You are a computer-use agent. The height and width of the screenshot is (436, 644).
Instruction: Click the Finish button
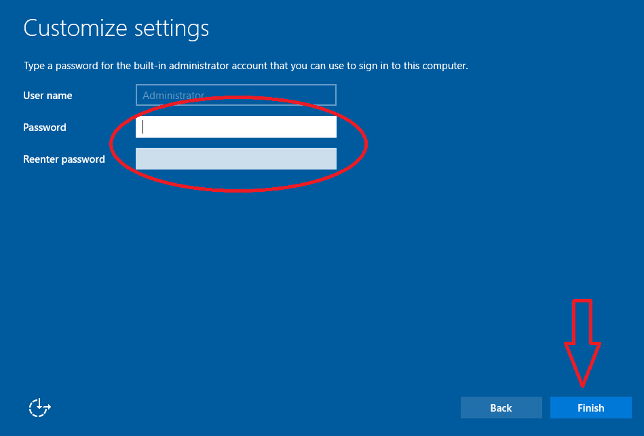(x=590, y=408)
